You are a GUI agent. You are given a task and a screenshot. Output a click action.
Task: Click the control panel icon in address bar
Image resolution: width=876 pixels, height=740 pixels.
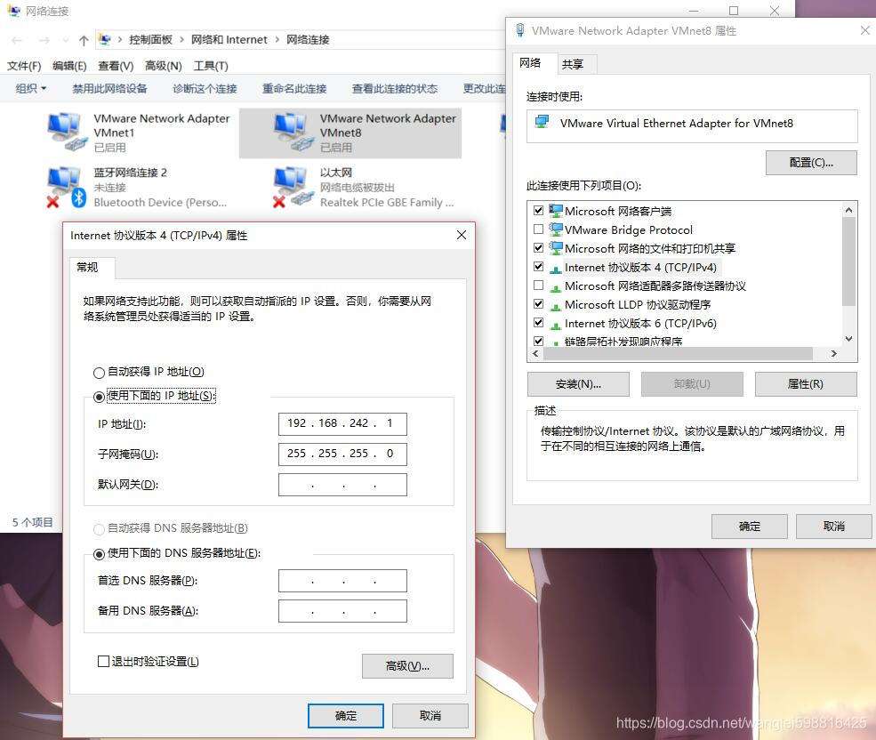[x=104, y=39]
